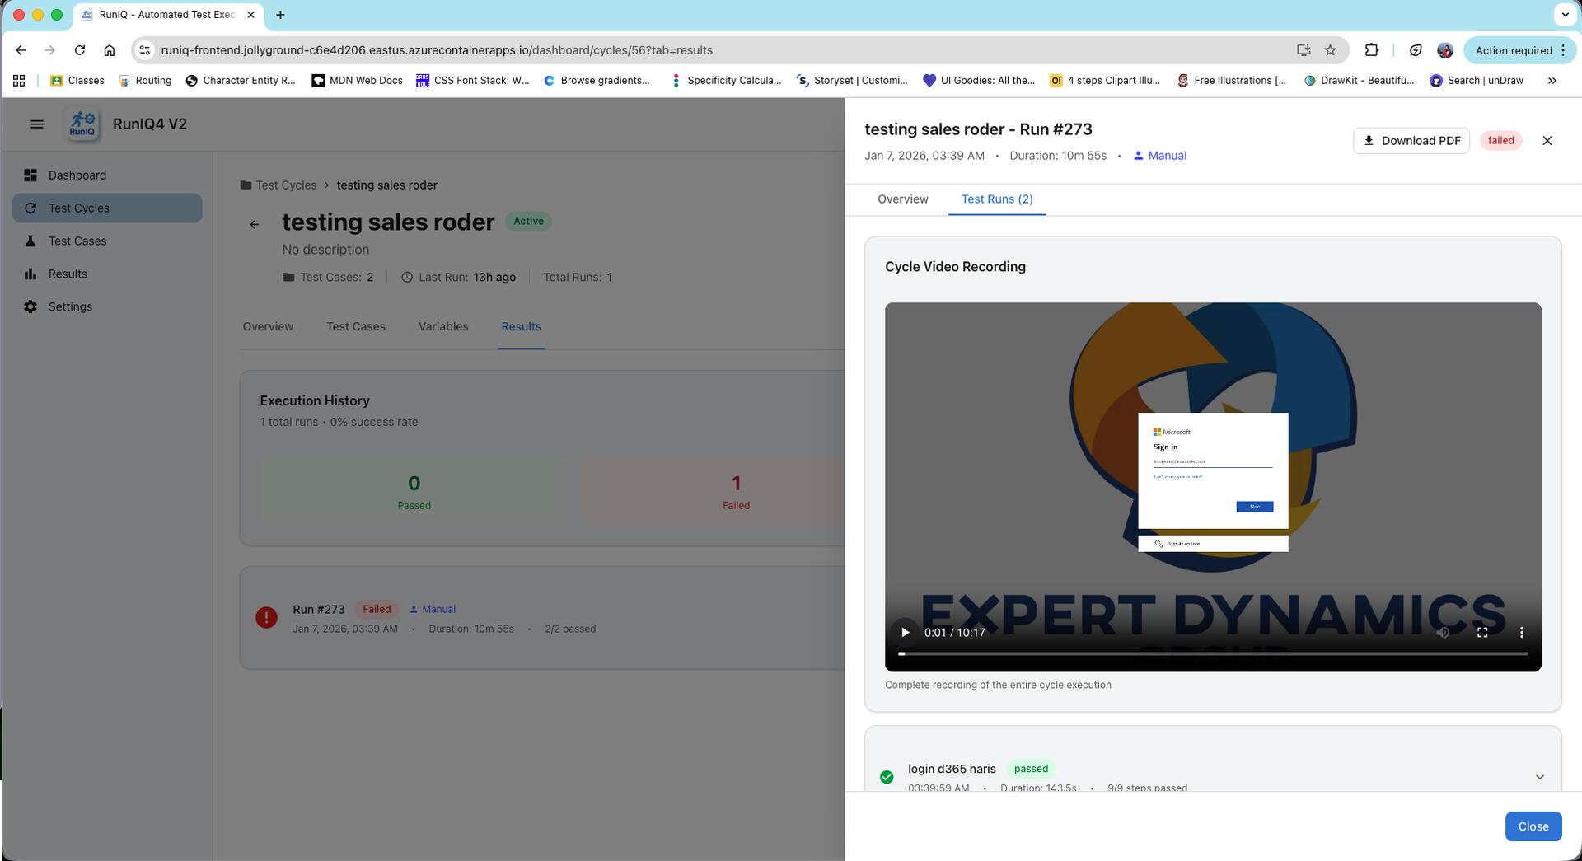Select the Test Runs (2) tab

pos(997,199)
